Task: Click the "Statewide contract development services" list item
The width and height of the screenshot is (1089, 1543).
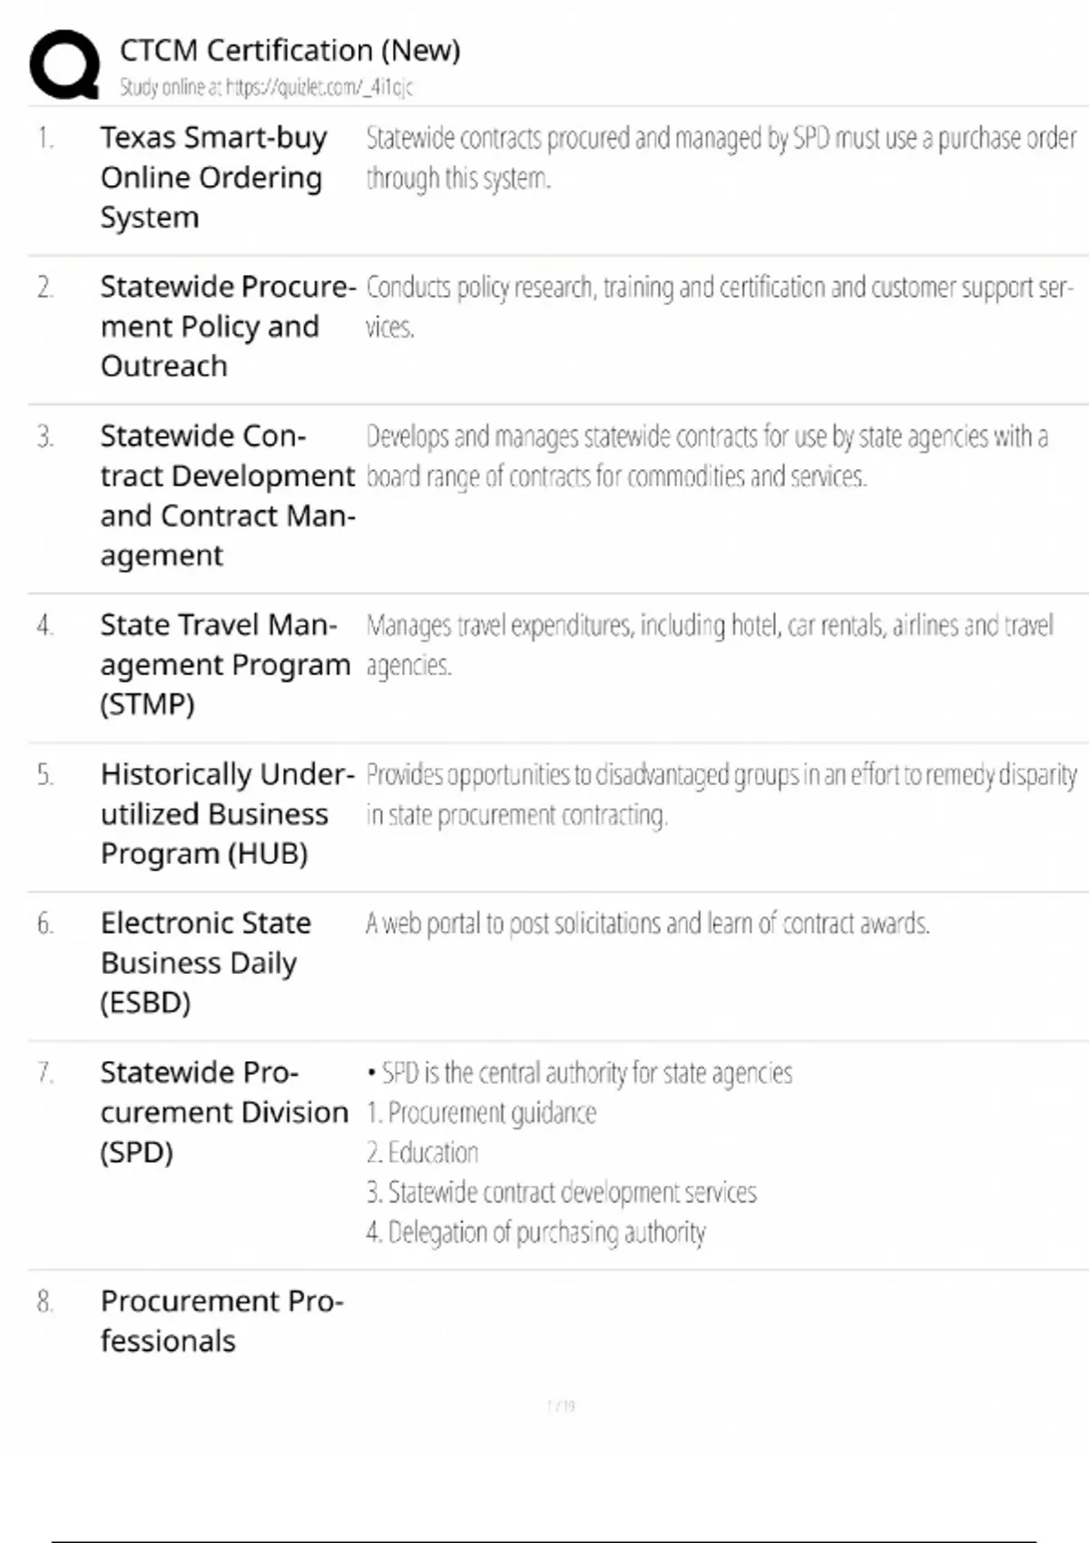Action: [562, 1193]
